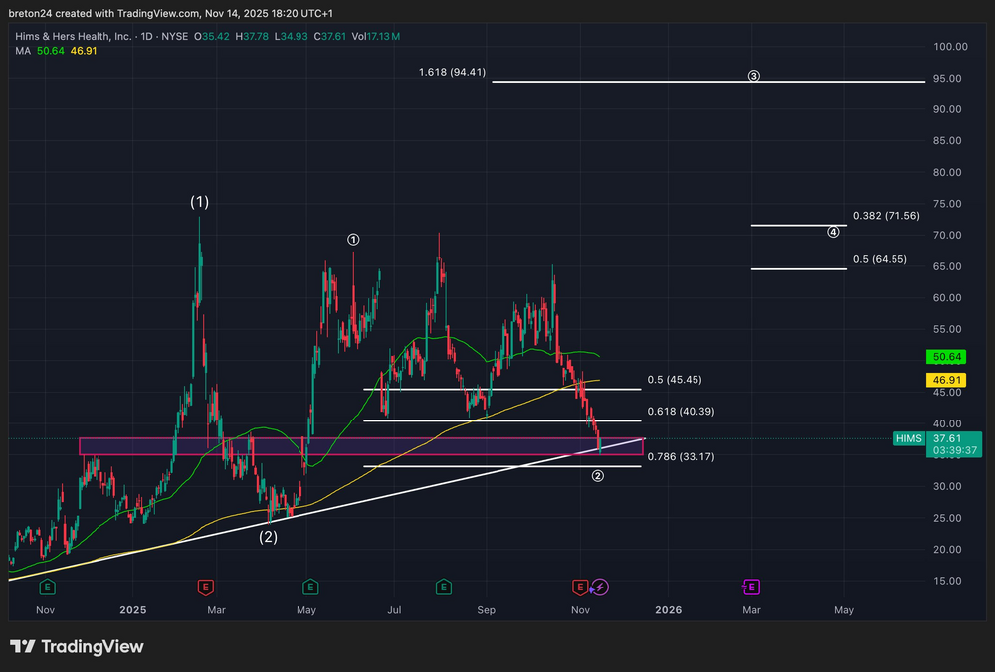Select the circled 3 wave label
Image resolution: width=995 pixels, height=672 pixels.
tap(754, 76)
